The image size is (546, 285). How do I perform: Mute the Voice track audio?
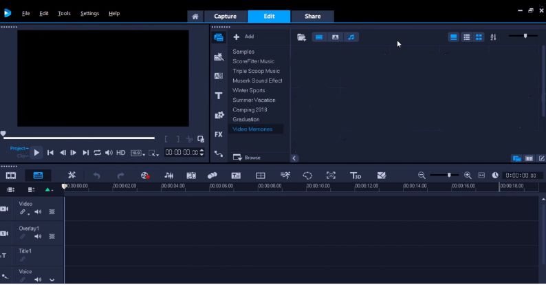(x=38, y=279)
